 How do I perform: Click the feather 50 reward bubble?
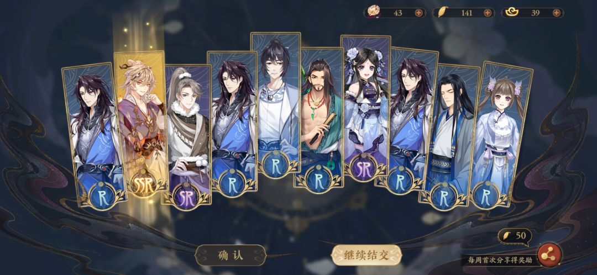click(x=515, y=236)
